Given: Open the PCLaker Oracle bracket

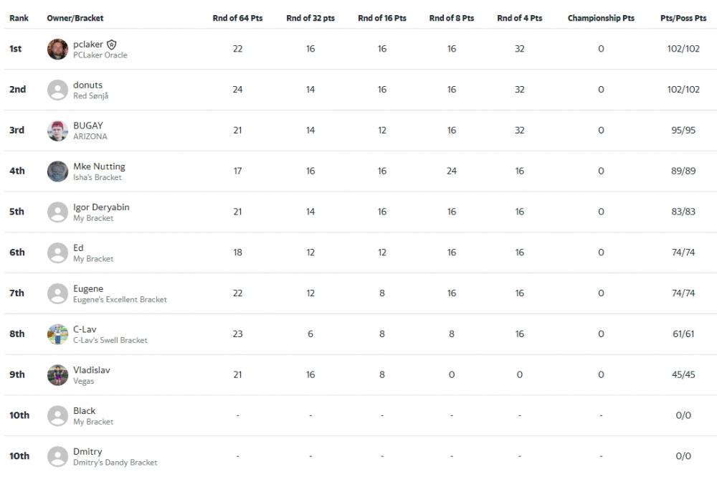Looking at the screenshot, I should pyautogui.click(x=100, y=55).
